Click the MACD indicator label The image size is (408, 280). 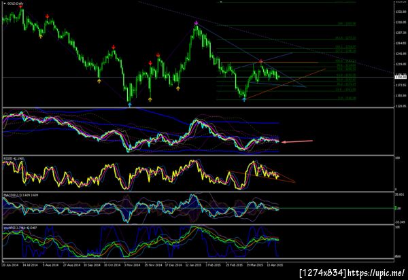click(21, 195)
